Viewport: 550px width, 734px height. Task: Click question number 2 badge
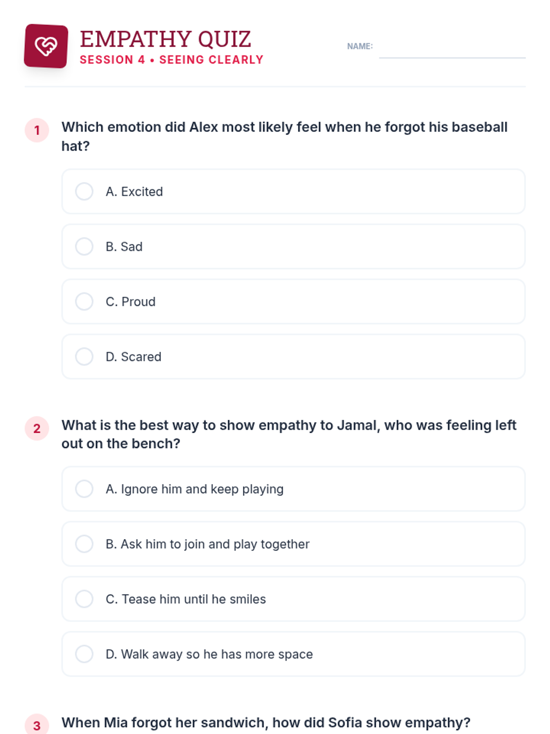(x=37, y=428)
